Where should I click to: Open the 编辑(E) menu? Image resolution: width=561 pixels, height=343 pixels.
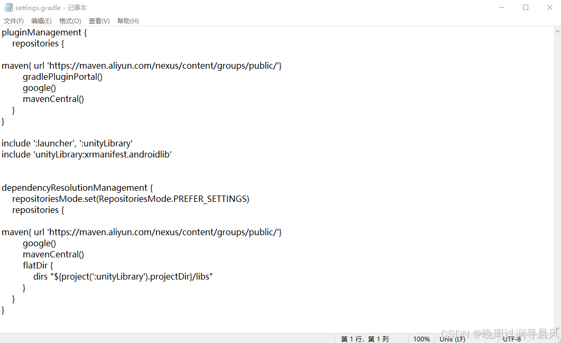coord(41,21)
